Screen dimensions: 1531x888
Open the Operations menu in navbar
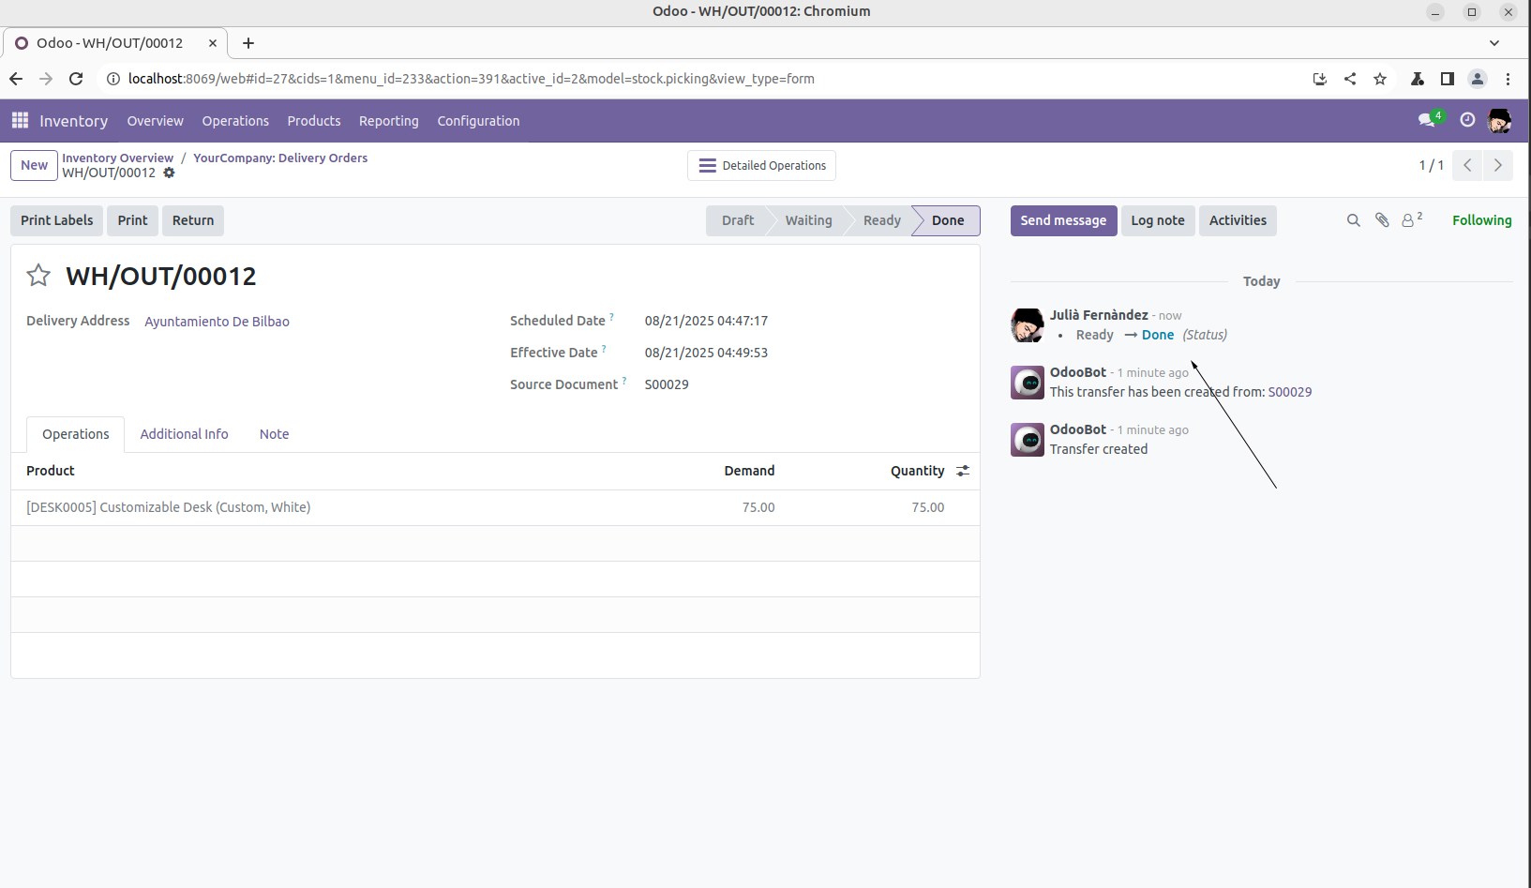pyautogui.click(x=235, y=121)
